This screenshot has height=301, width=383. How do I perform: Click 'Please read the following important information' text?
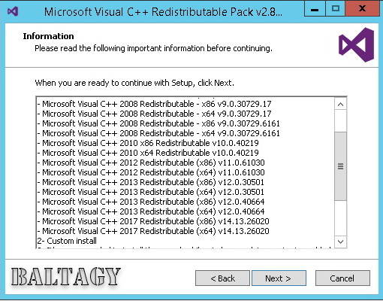153,48
